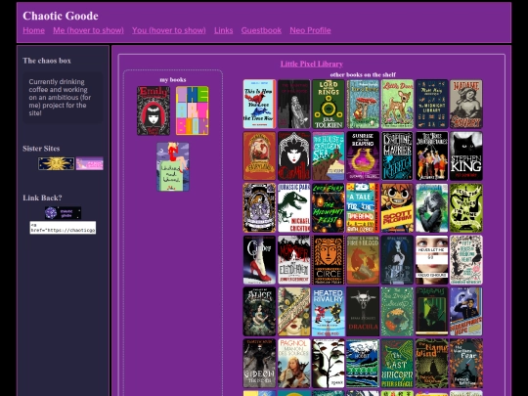Go to the Home nav link
Screen dimensions: 528x396
[x=33, y=30]
